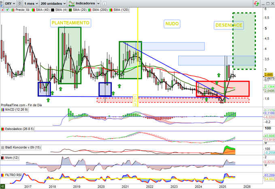Open the '200 unidades' dropdown
The width and height of the screenshot is (275, 189).
pos(53,4)
